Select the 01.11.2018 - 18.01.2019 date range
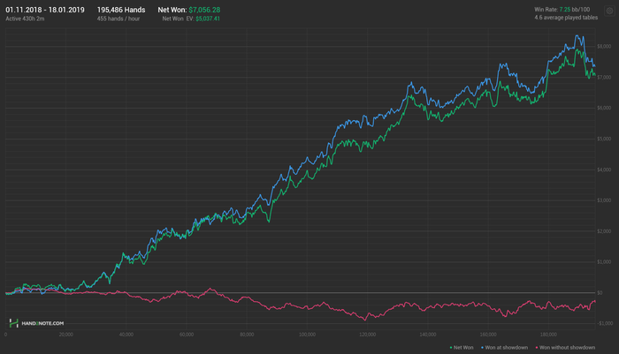619x354 pixels. click(x=45, y=10)
